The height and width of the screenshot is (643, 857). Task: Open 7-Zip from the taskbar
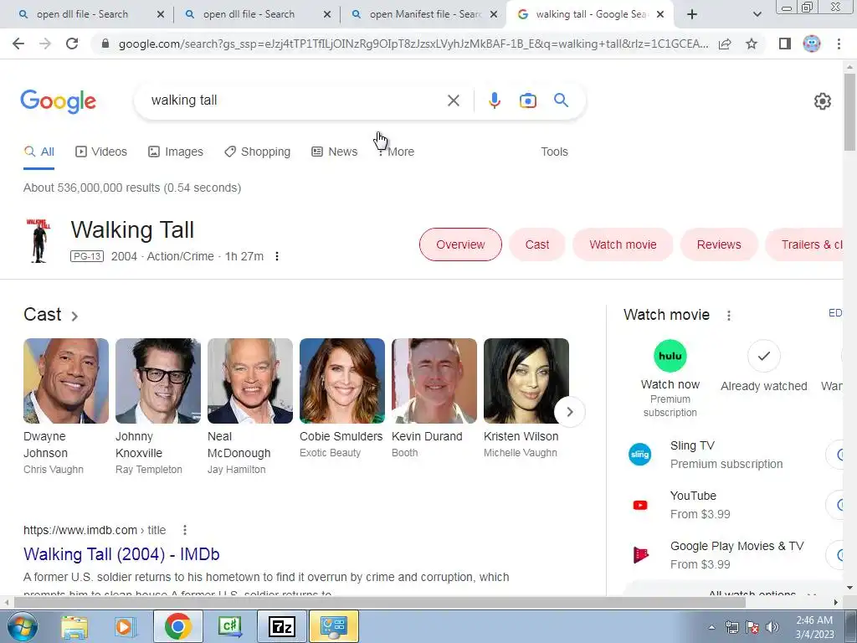point(282,626)
